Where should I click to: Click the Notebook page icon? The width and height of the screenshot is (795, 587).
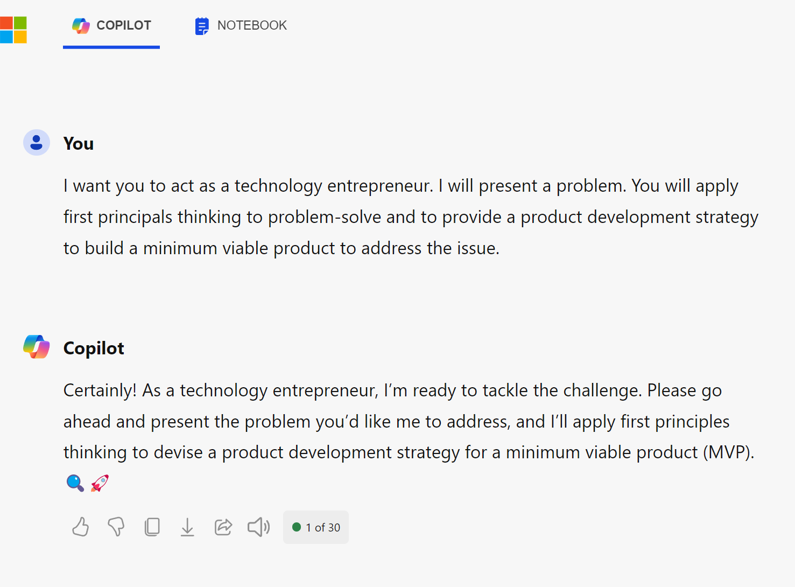coord(202,26)
